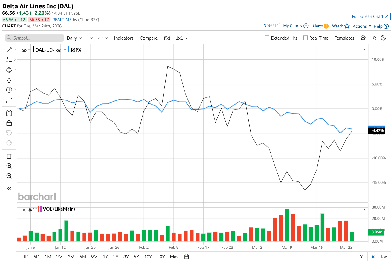Expand the polygon shapes tool options arrow

15,70
